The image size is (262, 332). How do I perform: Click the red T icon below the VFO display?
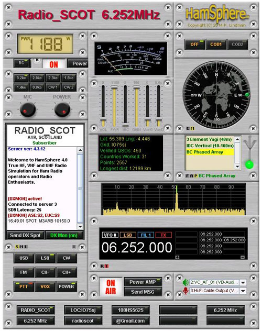[106, 266]
